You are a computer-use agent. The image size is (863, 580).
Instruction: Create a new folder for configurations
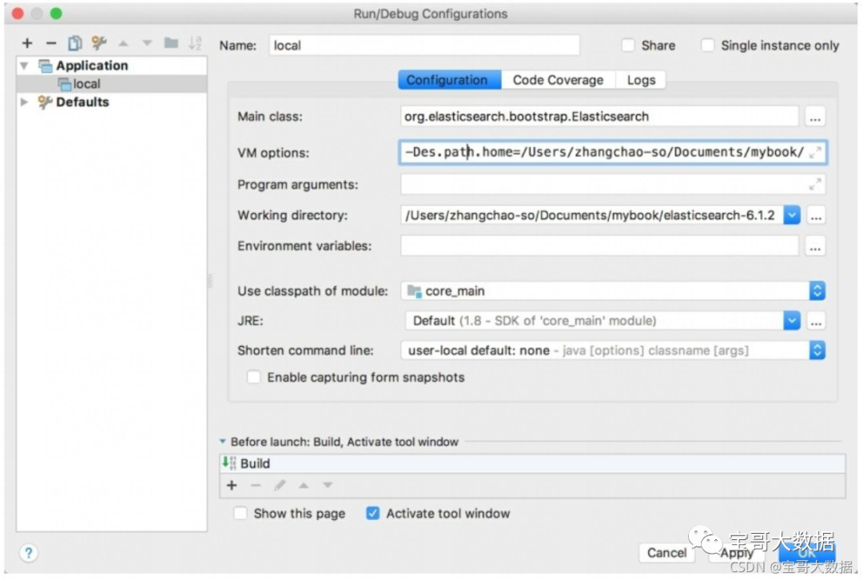tap(171, 43)
